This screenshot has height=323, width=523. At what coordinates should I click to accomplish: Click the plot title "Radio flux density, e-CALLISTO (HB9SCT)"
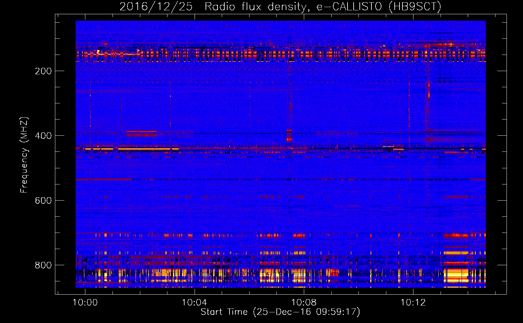pos(323,6)
